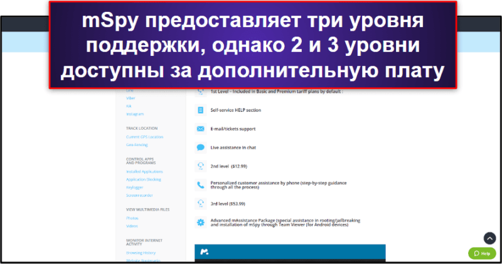Click the scroll-to-top arrow button

489,238
